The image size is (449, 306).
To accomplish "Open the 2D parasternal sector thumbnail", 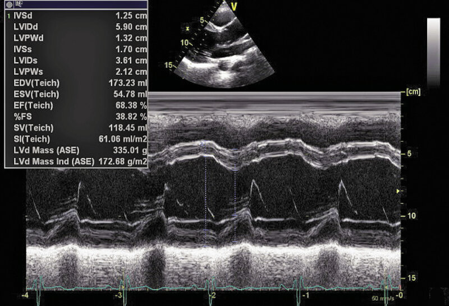I will point(224,44).
